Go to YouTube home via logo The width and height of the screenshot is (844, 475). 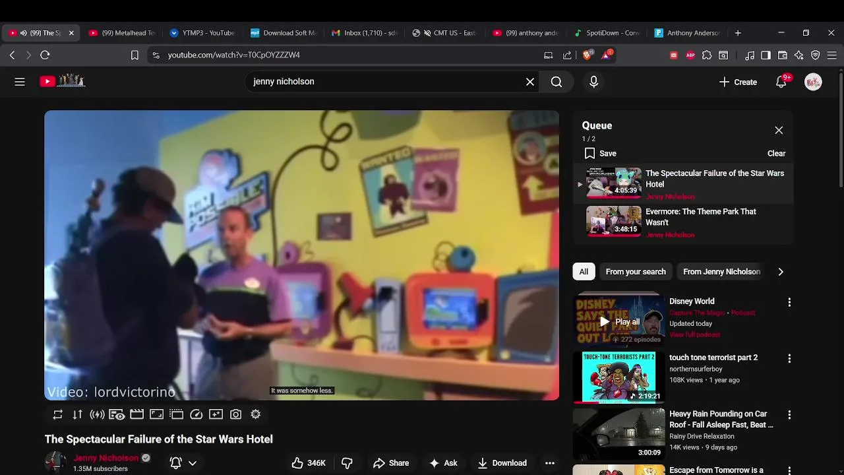coord(63,81)
